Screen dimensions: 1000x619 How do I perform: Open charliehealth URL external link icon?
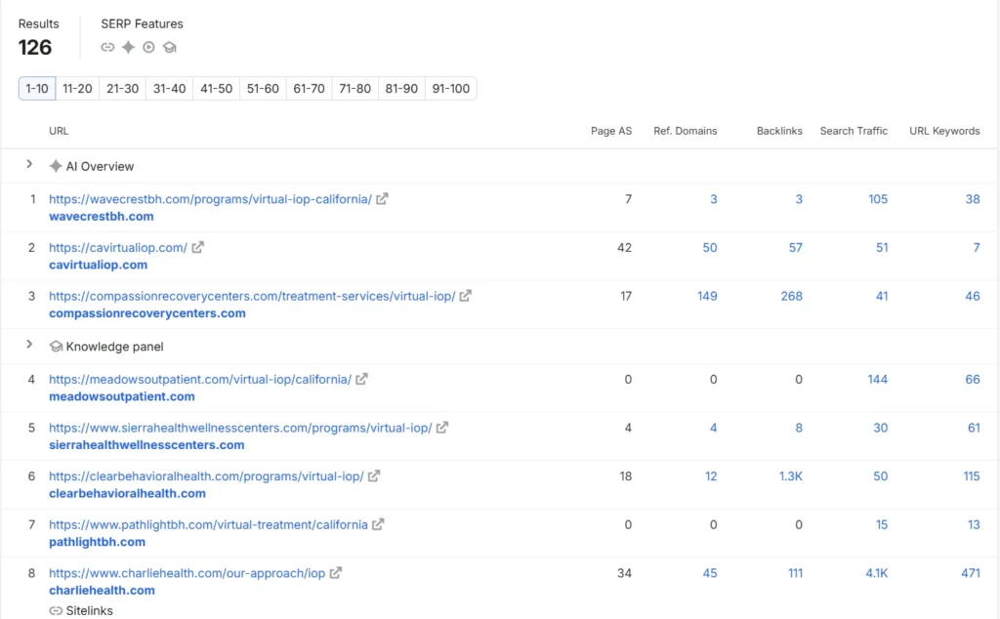336,573
